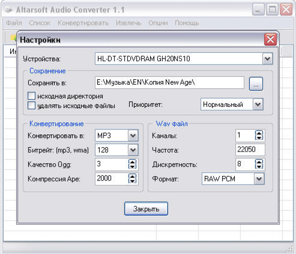The width and height of the screenshot is (296, 254).
Task: Click the browse folder button
Action: coord(256,84)
